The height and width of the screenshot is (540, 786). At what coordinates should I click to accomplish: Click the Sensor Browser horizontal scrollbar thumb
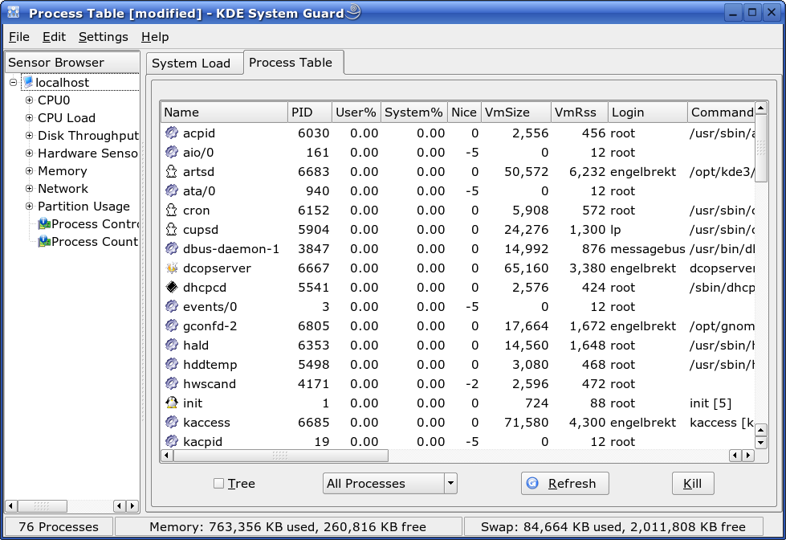tap(42, 506)
